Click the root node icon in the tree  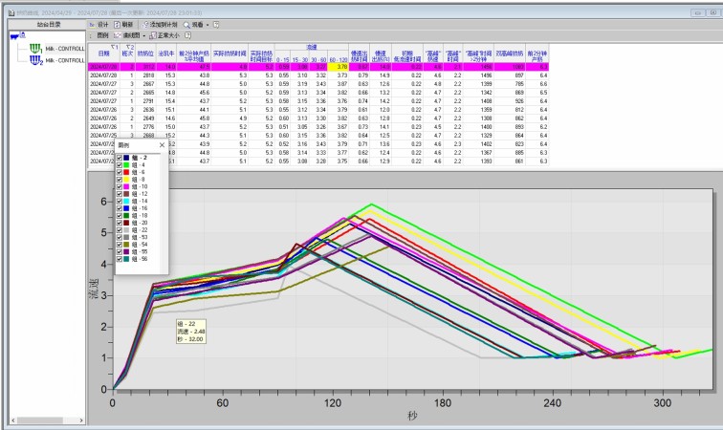pos(15,36)
